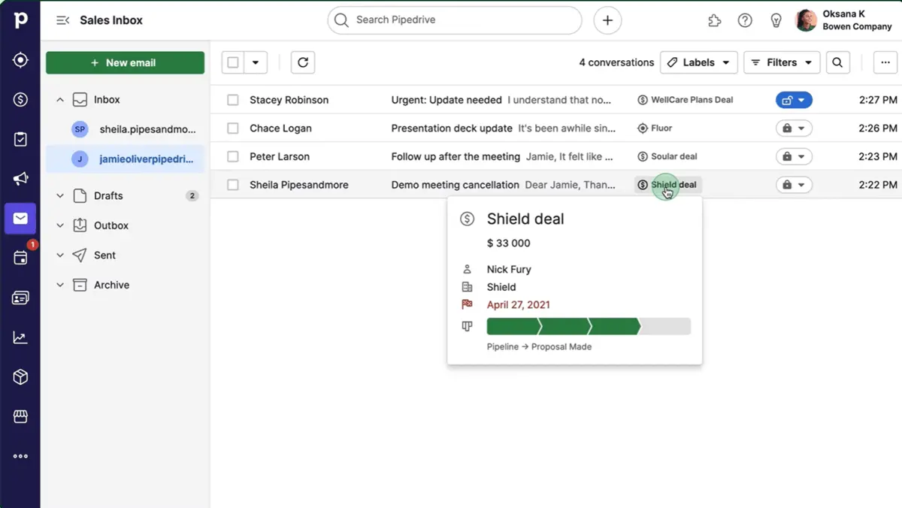Open Oksana K profile avatar

click(806, 20)
